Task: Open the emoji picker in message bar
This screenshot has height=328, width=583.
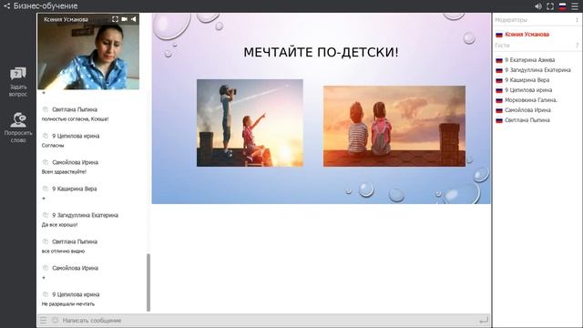Action: [55, 320]
